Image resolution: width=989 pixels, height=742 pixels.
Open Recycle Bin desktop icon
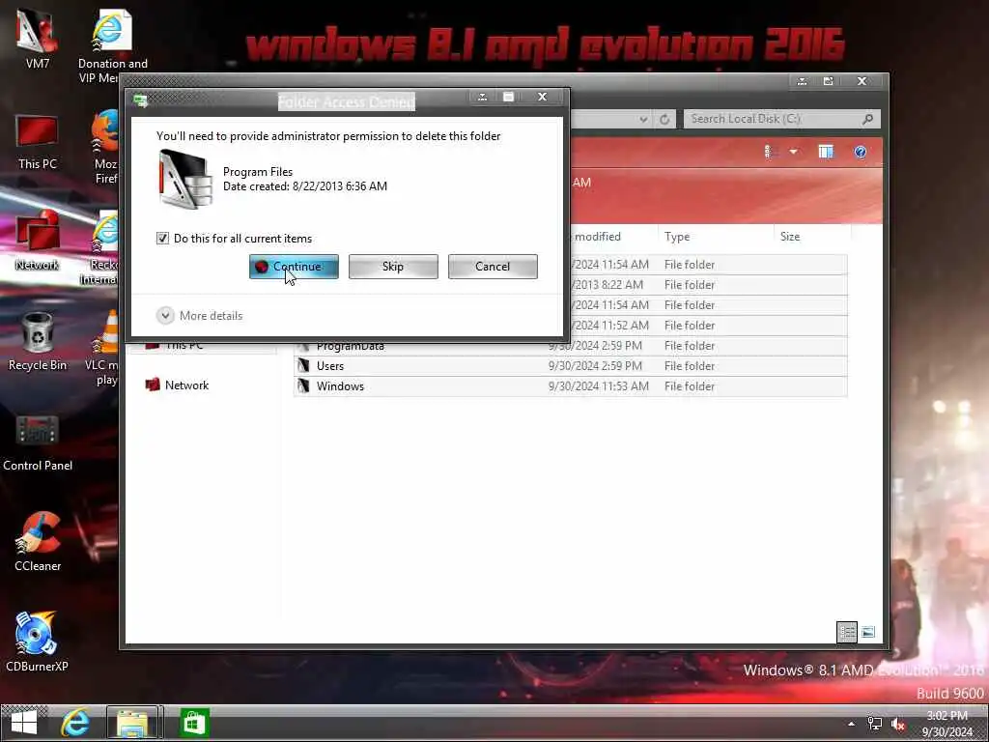pos(38,342)
